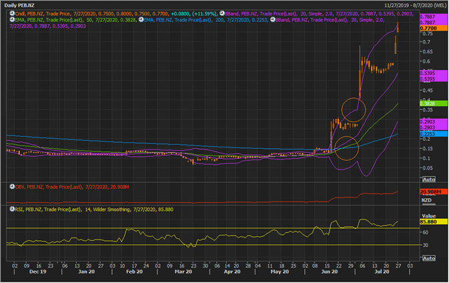Click the red 20.908M OBV value tag
This screenshot has width=449, height=283.
click(434, 192)
